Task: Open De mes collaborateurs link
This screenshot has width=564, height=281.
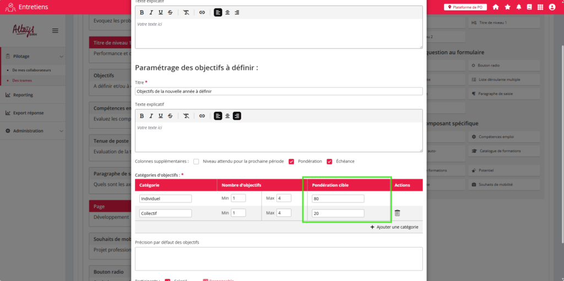Action: (31, 70)
